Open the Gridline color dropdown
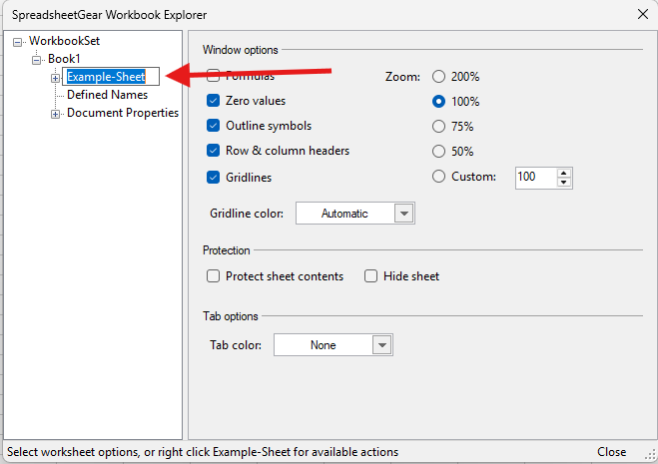This screenshot has width=658, height=464. [x=403, y=214]
